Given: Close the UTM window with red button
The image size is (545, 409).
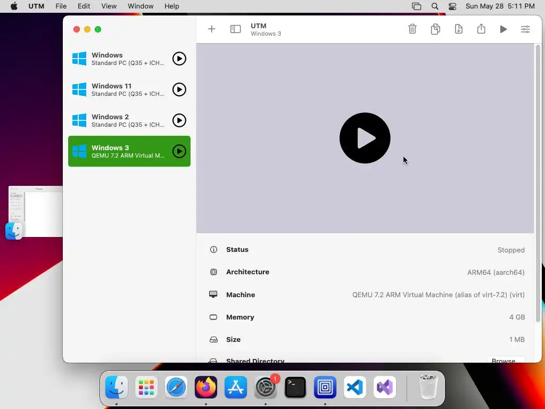Looking at the screenshot, I should click(x=77, y=29).
